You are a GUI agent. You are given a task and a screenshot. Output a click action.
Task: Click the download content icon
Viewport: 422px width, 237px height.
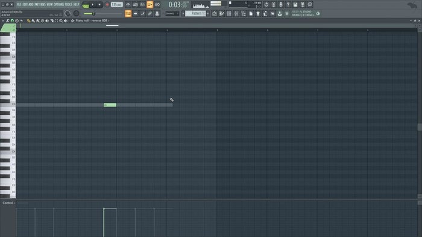280,13
